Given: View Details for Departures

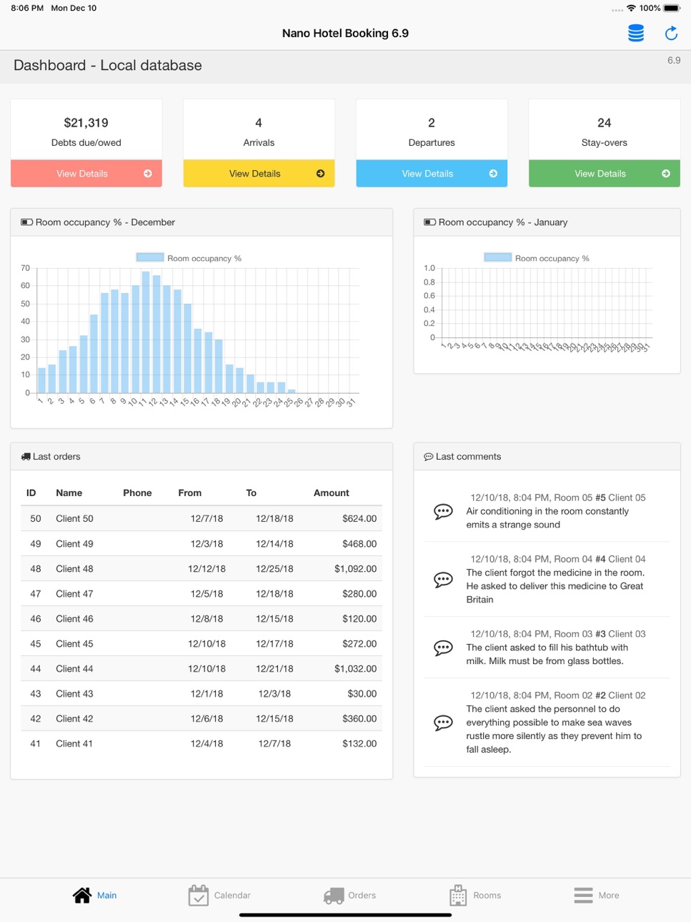Looking at the screenshot, I should (x=432, y=174).
